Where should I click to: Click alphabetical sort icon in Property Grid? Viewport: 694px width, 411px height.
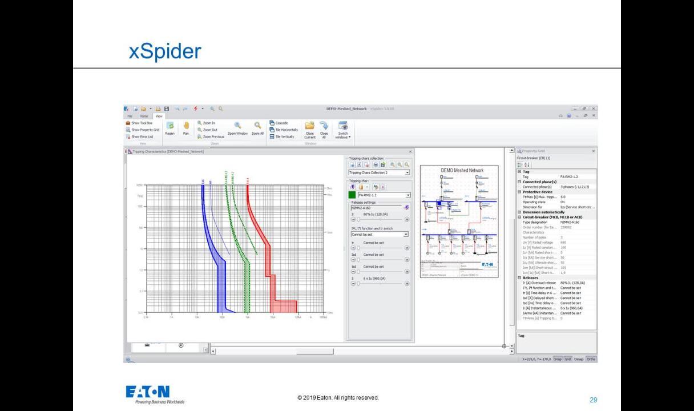click(x=526, y=164)
